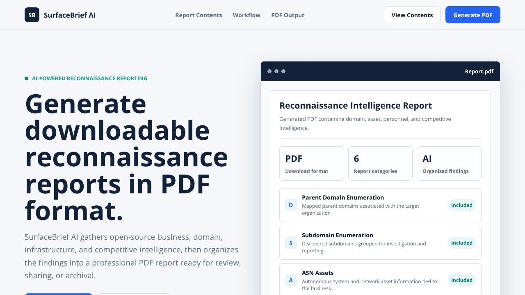Click the Reconnaissance Intelligence Report title

coord(356,106)
